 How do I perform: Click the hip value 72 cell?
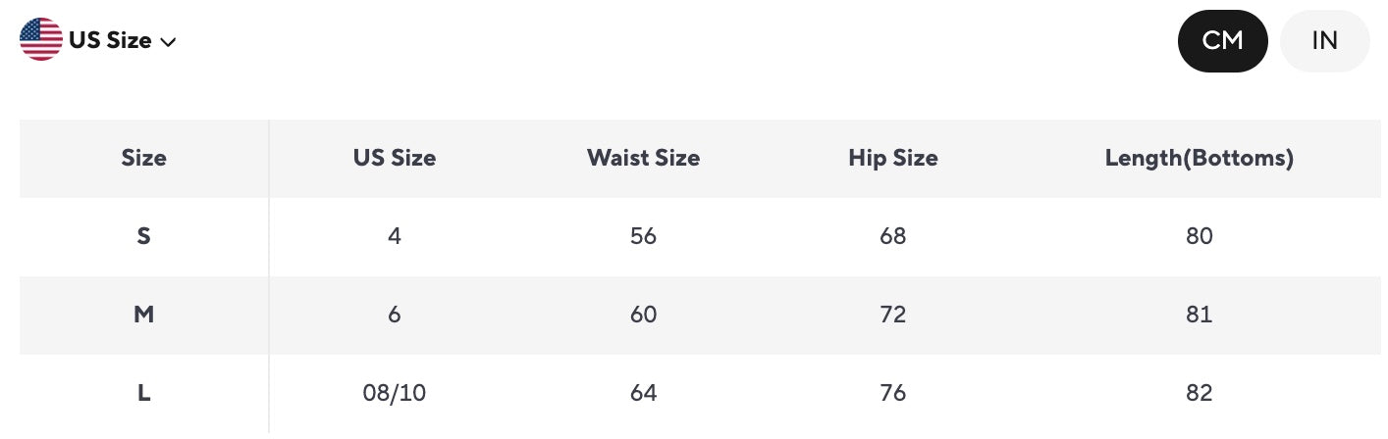(x=893, y=315)
